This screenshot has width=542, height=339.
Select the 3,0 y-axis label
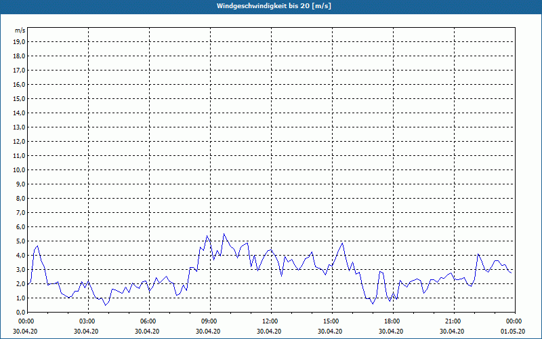(21, 269)
